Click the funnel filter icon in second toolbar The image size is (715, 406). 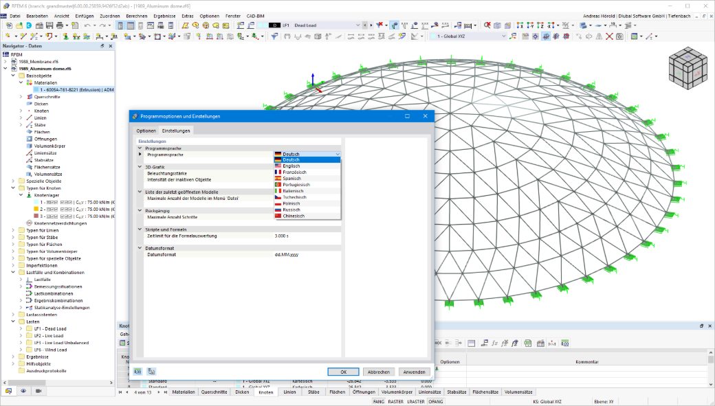[x=274, y=36]
